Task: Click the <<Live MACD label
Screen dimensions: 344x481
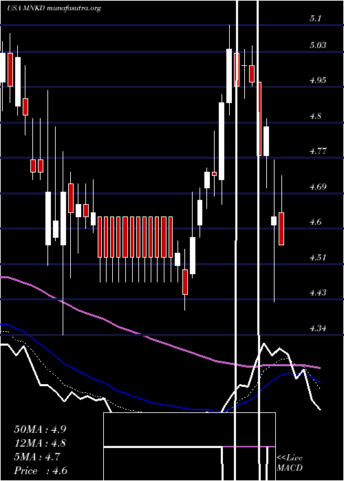Action: [x=290, y=463]
